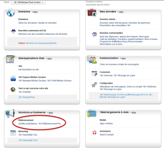
Task: Click the 1&1 Webstat Plus link
Action: (x=27, y=97)
